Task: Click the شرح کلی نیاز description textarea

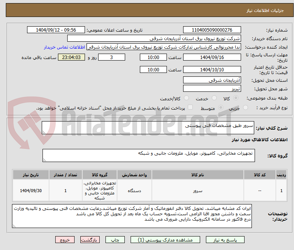Action: 148,128
